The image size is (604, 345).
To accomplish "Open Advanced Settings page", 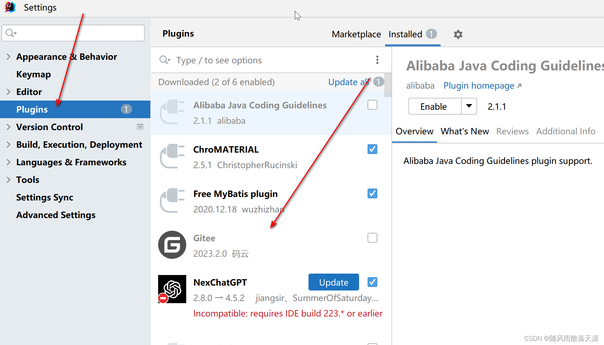I will (x=56, y=215).
